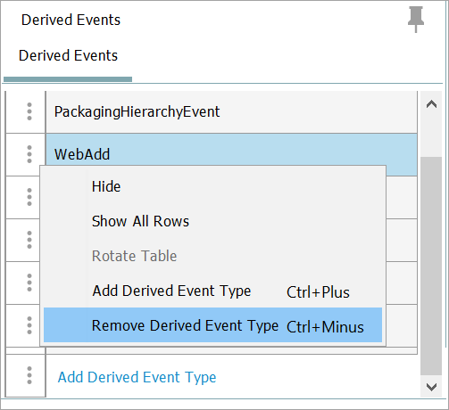
Task: Click the fourth row's handle dots
Action: [29, 240]
